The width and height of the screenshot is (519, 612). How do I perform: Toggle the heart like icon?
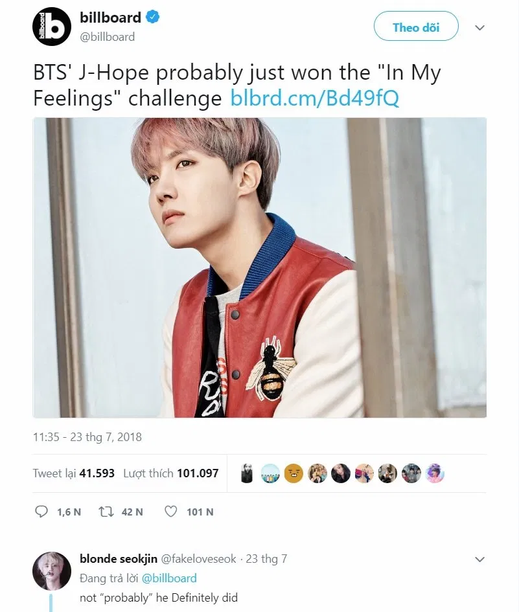[170, 512]
